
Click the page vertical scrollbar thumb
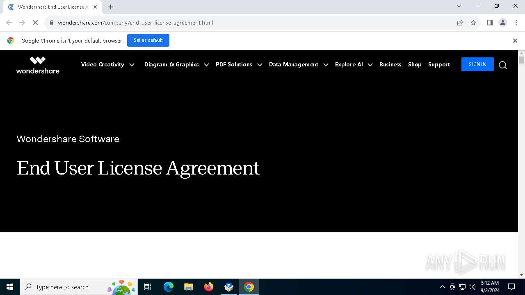click(x=521, y=60)
